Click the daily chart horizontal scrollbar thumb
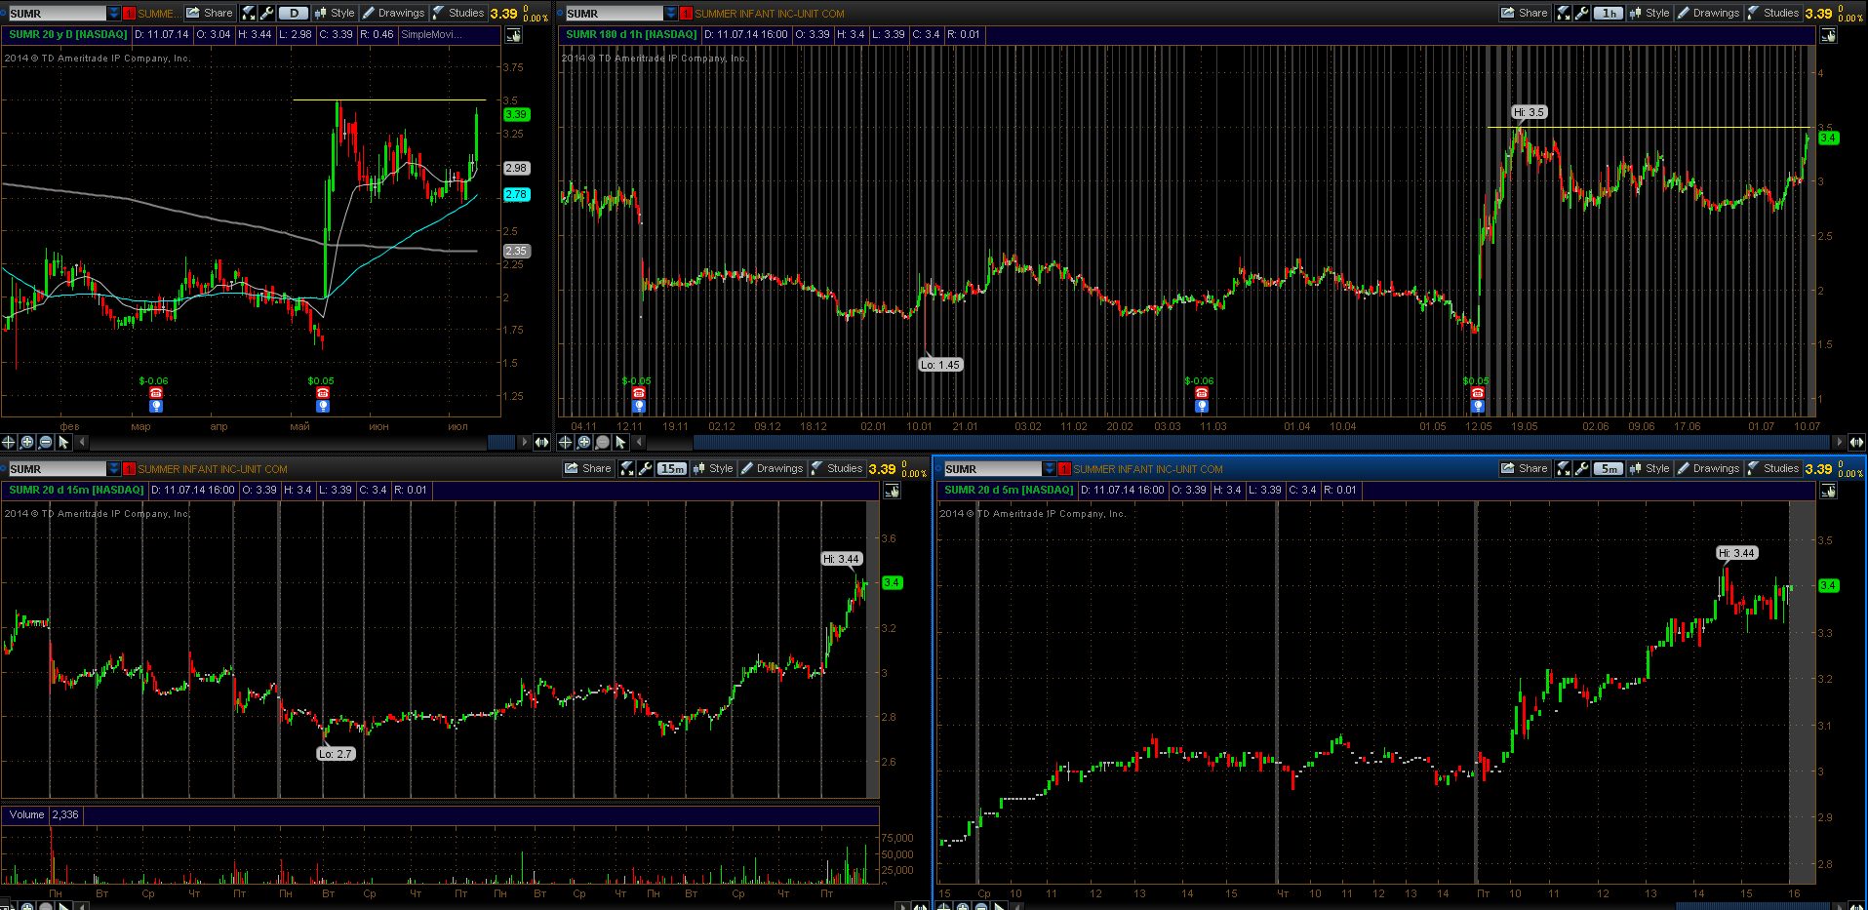This screenshot has height=910, width=1868. click(500, 442)
